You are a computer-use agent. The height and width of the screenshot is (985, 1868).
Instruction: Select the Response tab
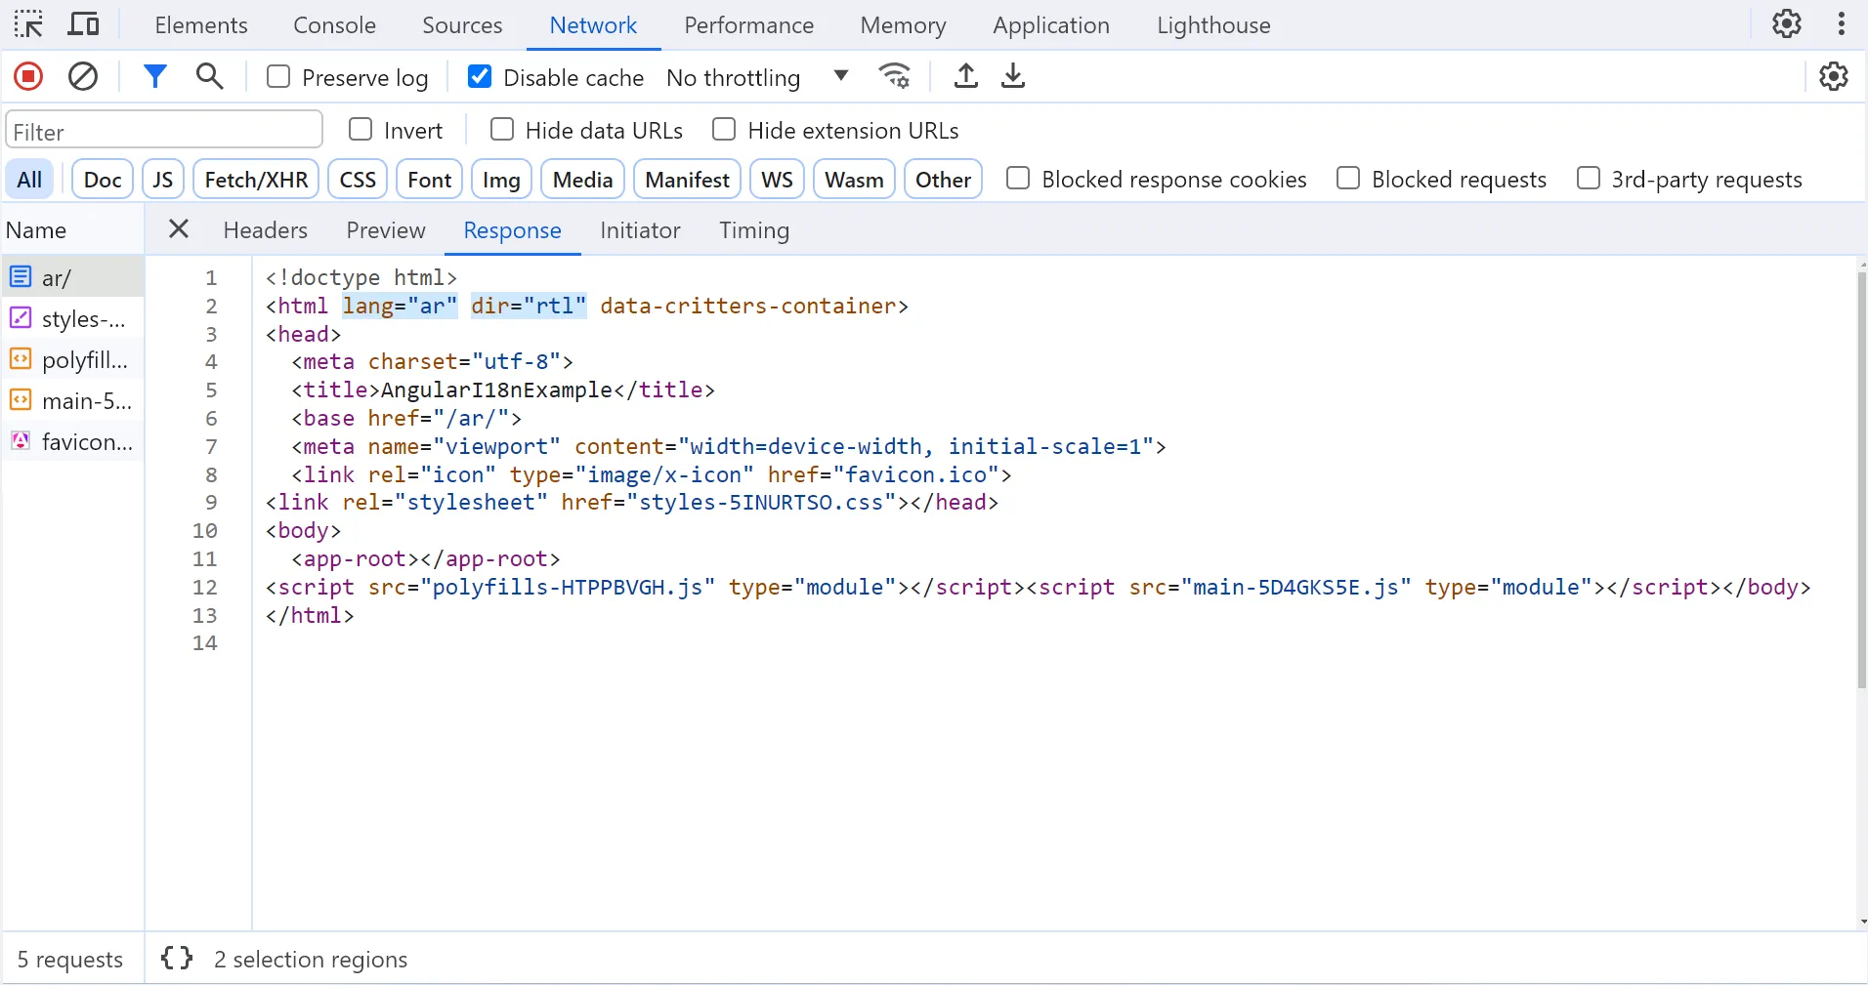[512, 230]
